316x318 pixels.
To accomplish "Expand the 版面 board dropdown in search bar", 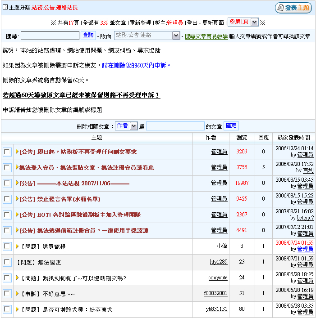I will coord(176,36).
